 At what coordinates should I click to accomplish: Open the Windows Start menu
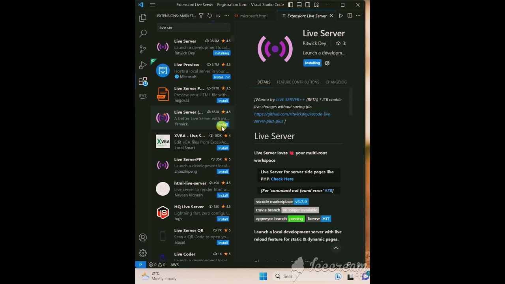[263, 277]
